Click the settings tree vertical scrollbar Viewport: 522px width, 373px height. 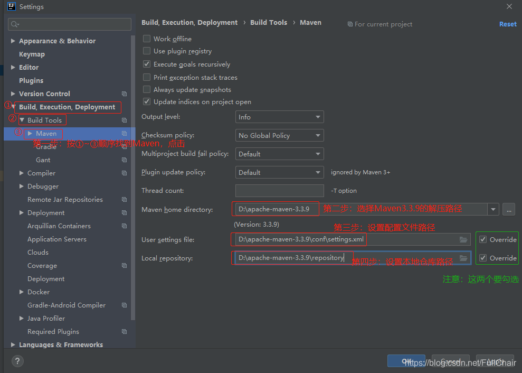click(x=133, y=178)
